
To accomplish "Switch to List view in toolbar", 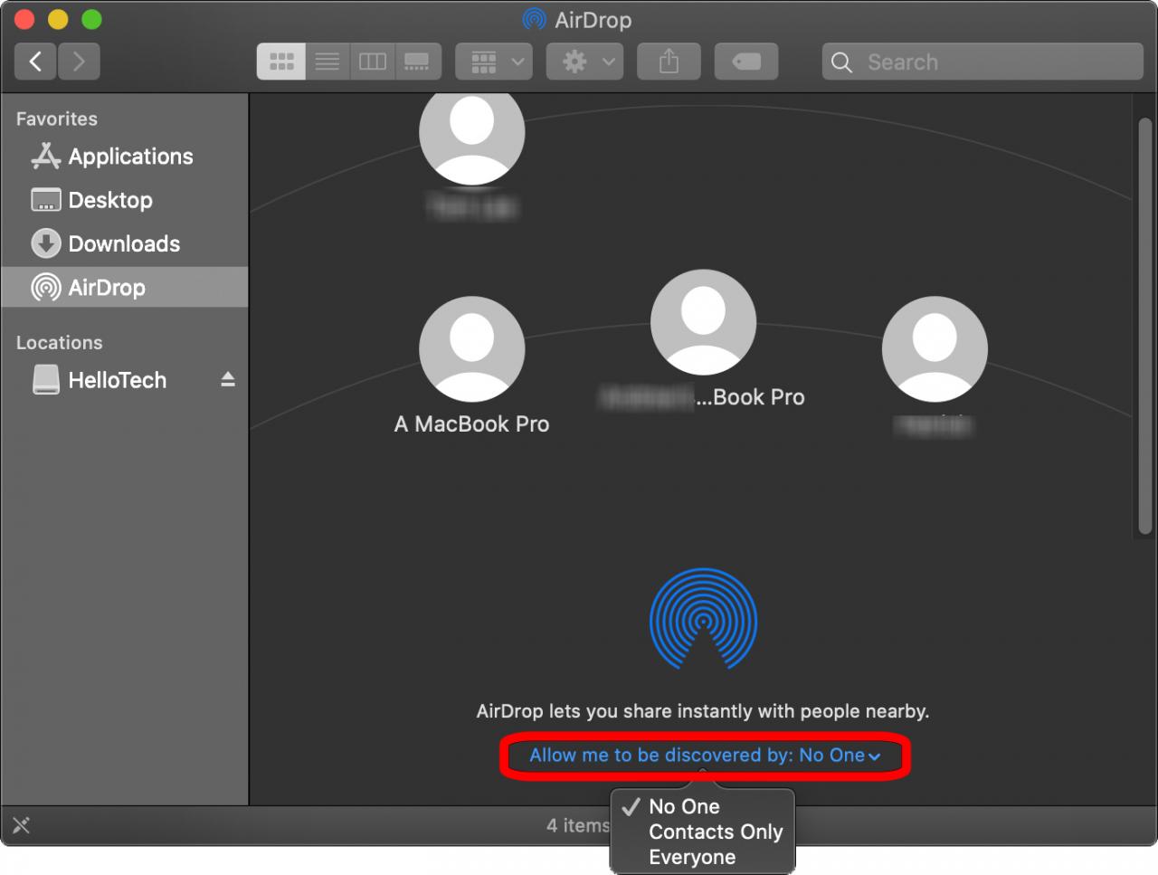I will [327, 61].
